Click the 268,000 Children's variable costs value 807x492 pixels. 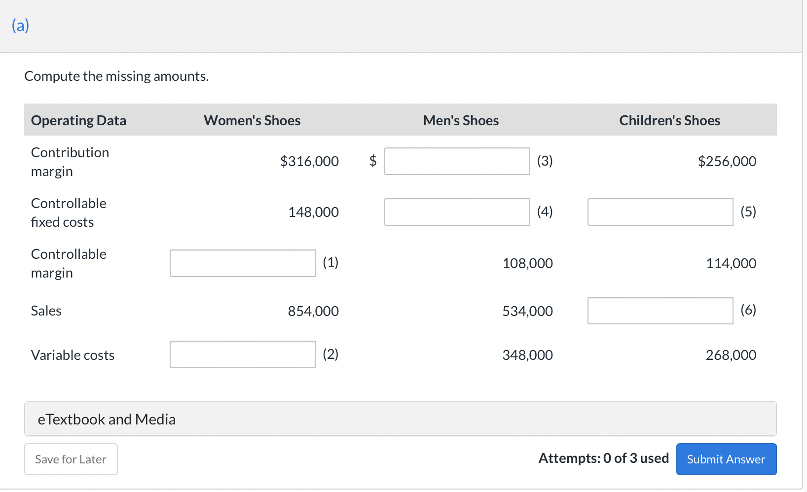(731, 355)
